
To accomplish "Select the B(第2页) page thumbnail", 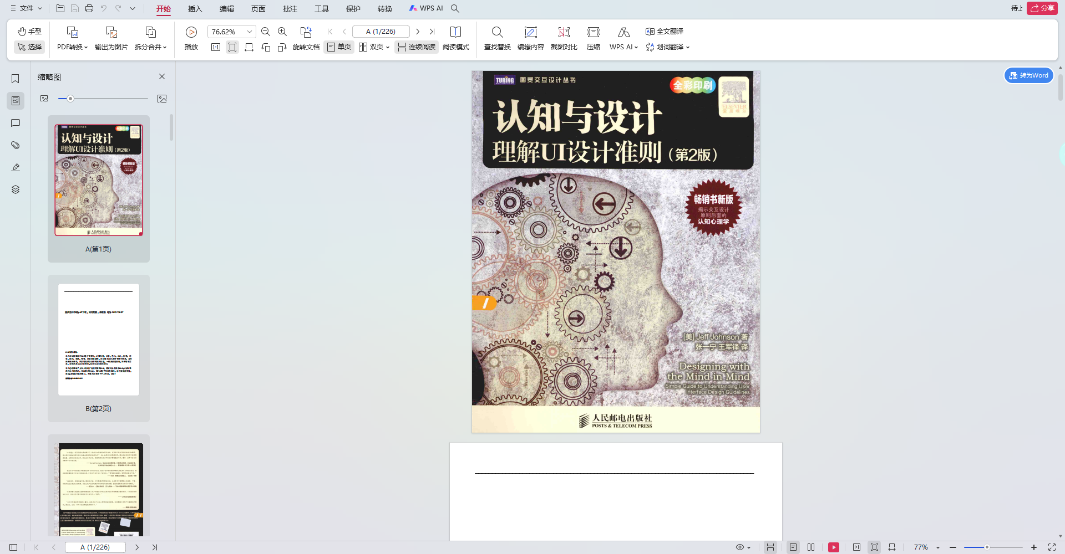I will tap(99, 348).
